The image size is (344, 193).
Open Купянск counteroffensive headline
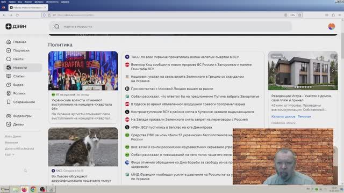192,112
